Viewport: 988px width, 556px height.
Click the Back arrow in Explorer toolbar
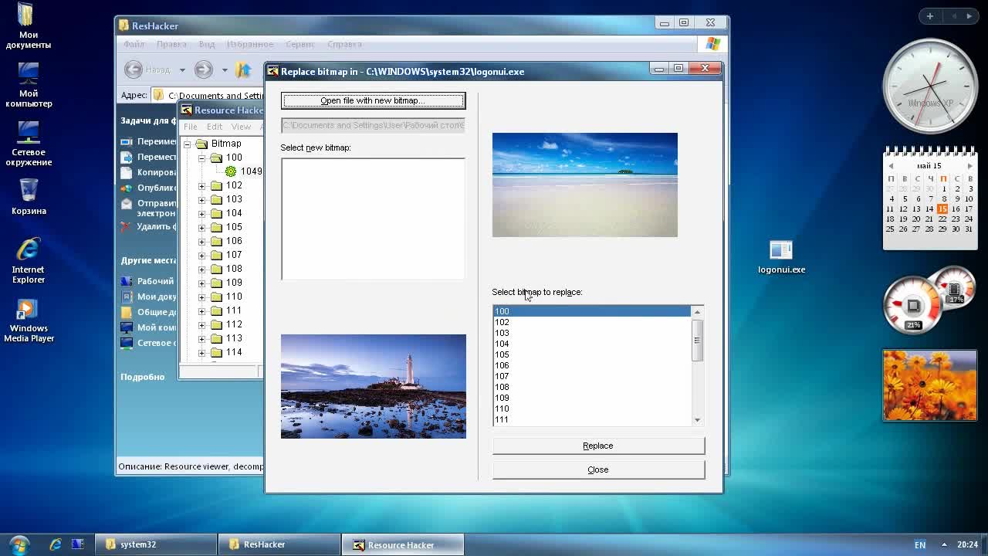134,69
